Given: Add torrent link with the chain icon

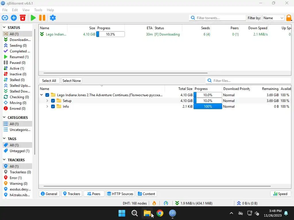Looking at the screenshot, I should pos(5,18).
